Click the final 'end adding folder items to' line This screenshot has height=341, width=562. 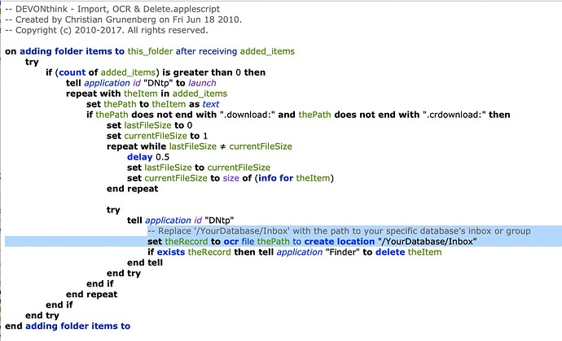pyautogui.click(x=68, y=326)
